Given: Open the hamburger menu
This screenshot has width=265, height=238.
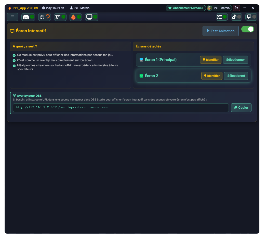Looking at the screenshot, I should tap(12, 17).
